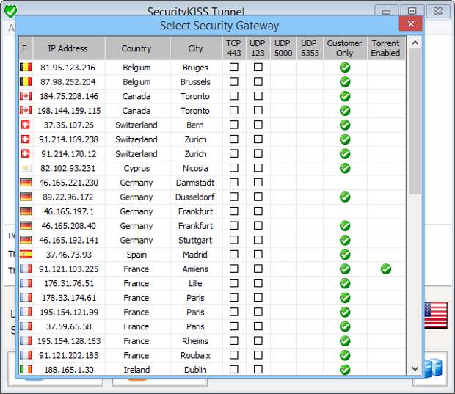
Task: Click Customer Only checkmark in Madrid row
Action: pos(345,255)
